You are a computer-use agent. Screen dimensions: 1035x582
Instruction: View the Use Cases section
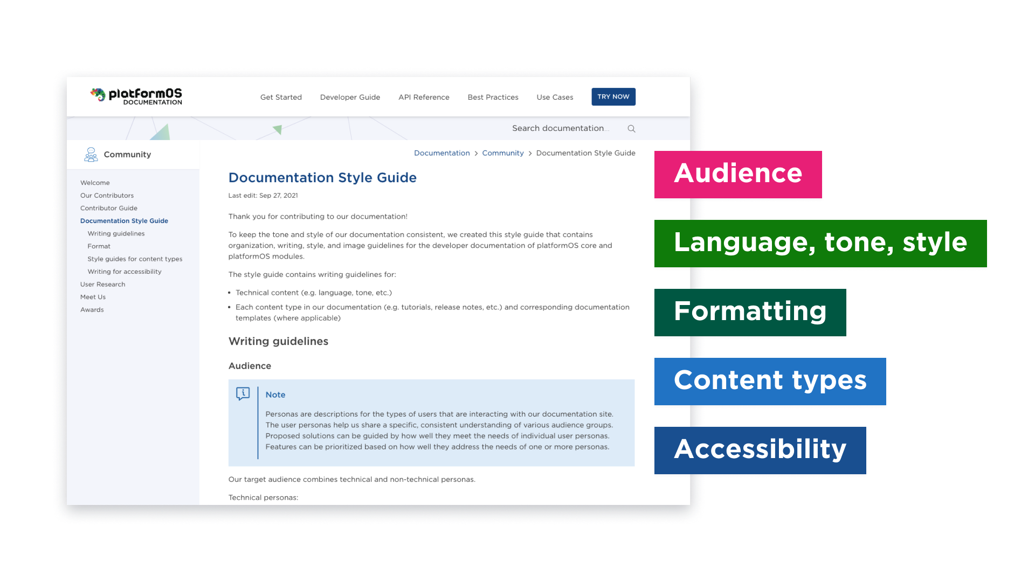[554, 97]
